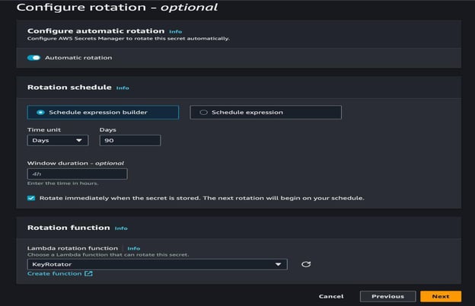The height and width of the screenshot is (306, 475).
Task: Open the Time unit Days dropdown
Action: [x=58, y=141]
